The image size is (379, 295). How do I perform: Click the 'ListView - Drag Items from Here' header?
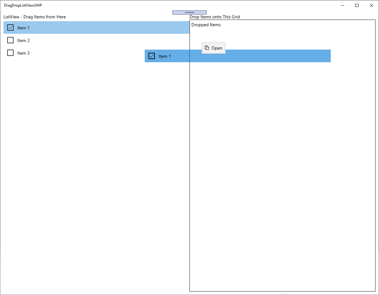(x=34, y=17)
